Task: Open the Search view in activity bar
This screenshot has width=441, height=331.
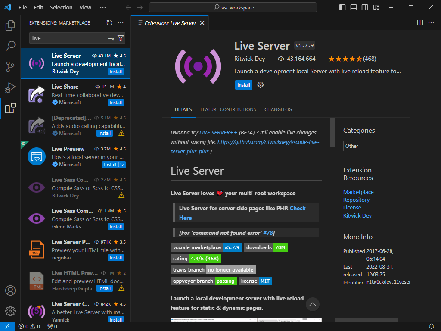Action: click(10, 46)
